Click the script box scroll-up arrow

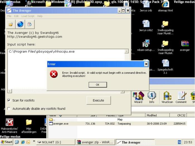point(126,51)
